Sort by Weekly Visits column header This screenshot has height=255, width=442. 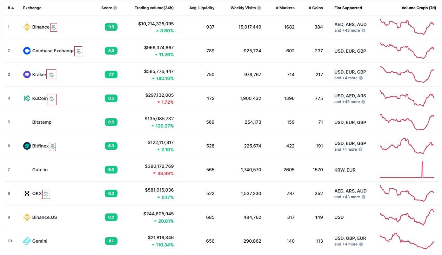pyautogui.click(x=243, y=8)
